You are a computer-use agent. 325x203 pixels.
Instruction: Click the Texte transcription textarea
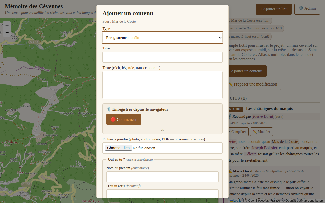pyautogui.click(x=162, y=85)
